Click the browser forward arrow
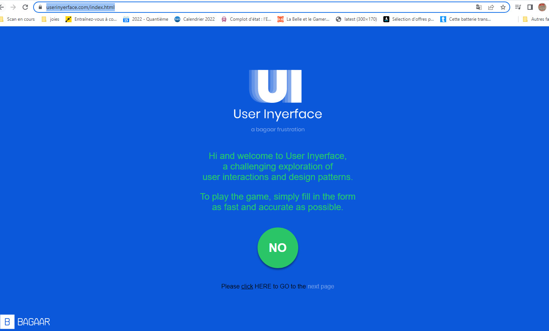 [x=13, y=7]
